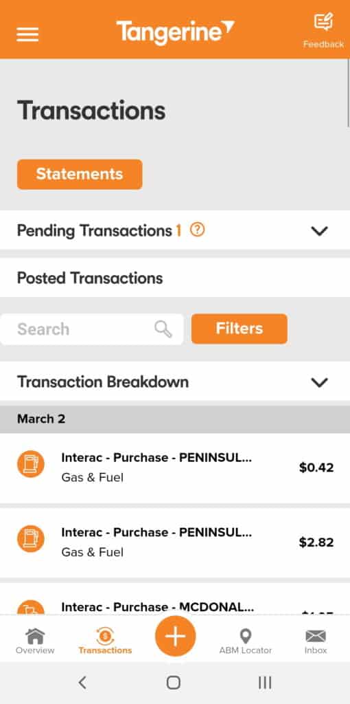This screenshot has width=350, height=704.
Task: Tap the gas pump icon for $2.82 purchase
Action: [31, 538]
